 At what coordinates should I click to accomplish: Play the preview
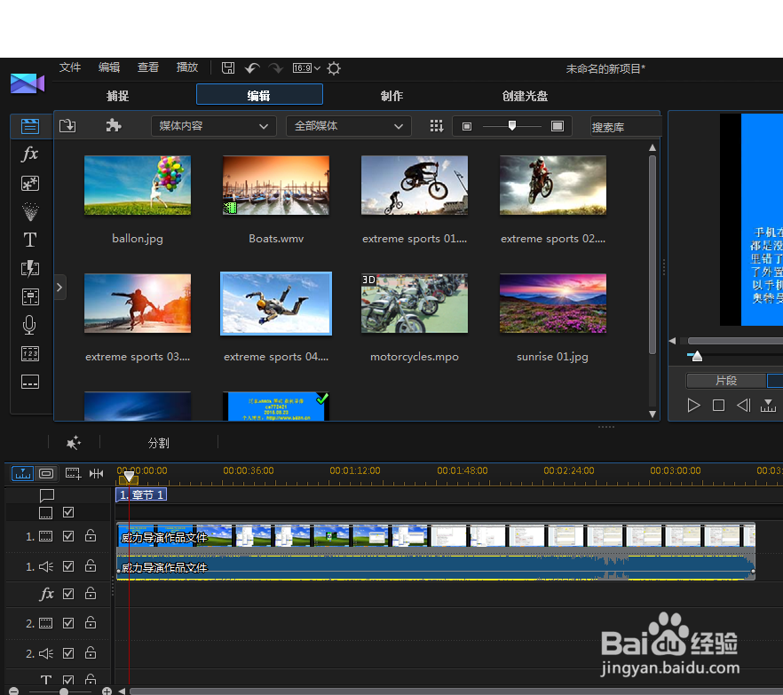[x=693, y=406]
